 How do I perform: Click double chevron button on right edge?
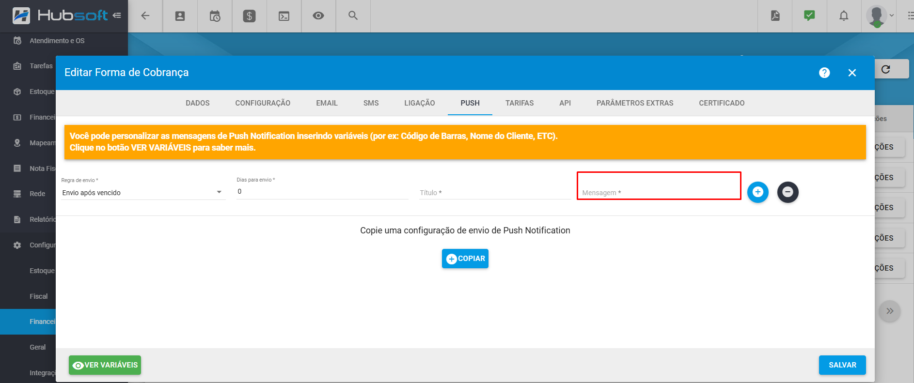tap(890, 311)
